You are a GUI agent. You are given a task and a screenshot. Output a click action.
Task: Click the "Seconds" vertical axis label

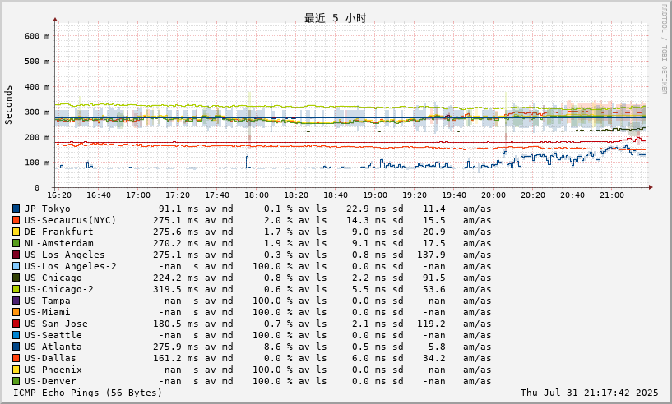[8, 105]
